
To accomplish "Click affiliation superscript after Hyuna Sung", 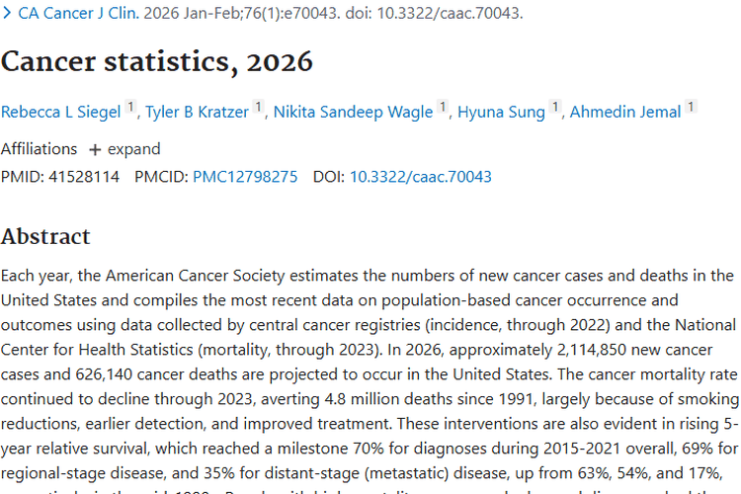I will coord(555,108).
